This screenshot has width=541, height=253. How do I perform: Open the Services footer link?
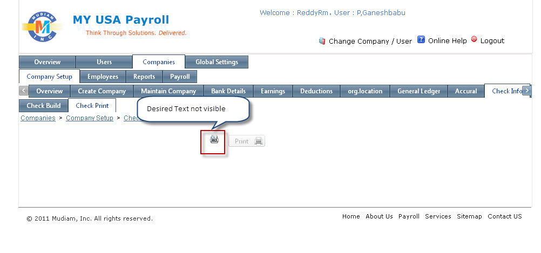[438, 216]
